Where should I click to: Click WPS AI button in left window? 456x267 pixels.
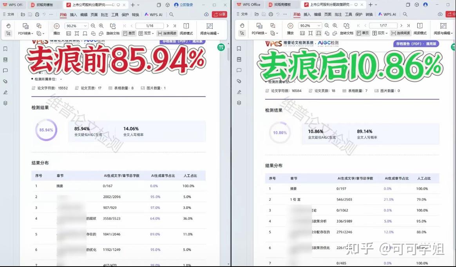(x=154, y=14)
